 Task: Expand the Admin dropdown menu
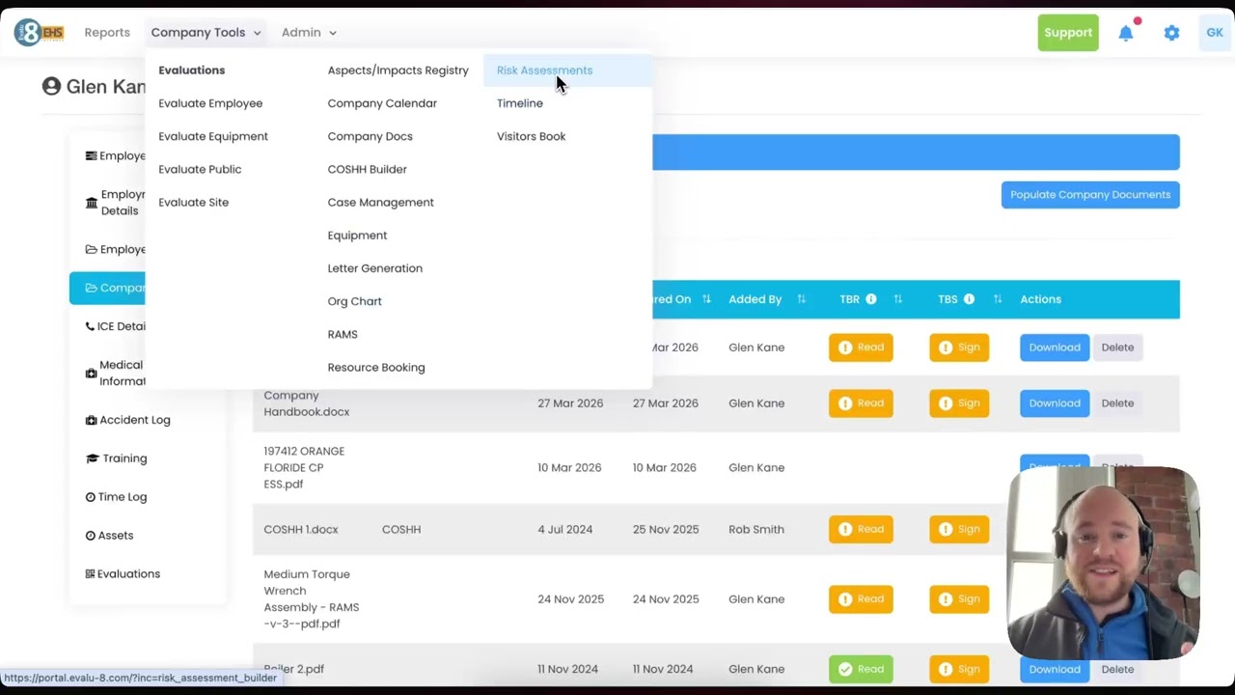(309, 33)
